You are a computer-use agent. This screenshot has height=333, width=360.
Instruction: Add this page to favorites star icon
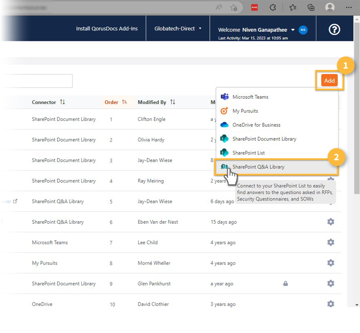point(234,8)
